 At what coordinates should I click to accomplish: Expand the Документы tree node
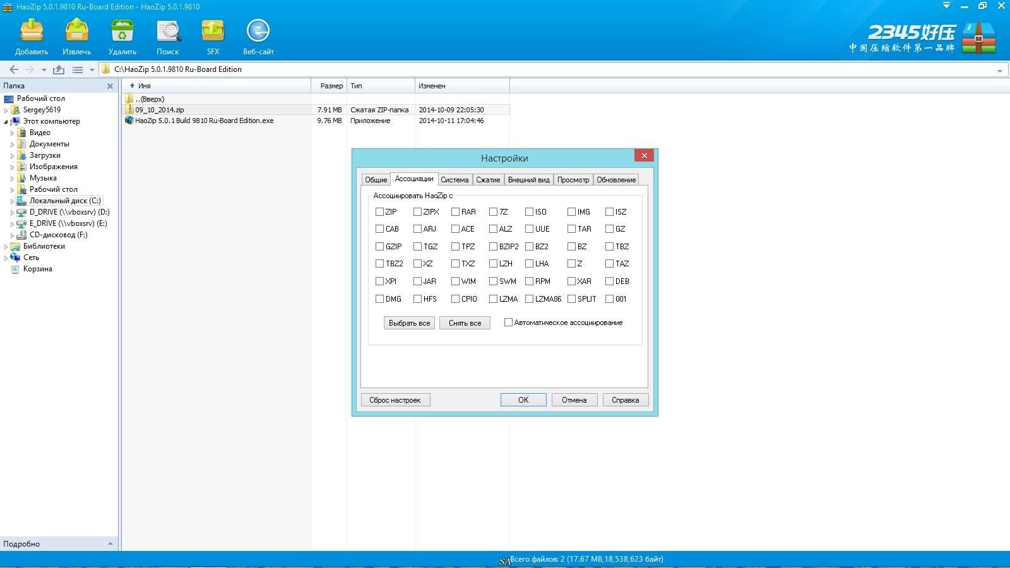tap(12, 145)
